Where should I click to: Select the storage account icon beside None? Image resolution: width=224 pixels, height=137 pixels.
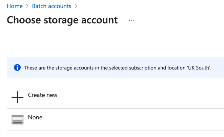[x=17, y=119]
